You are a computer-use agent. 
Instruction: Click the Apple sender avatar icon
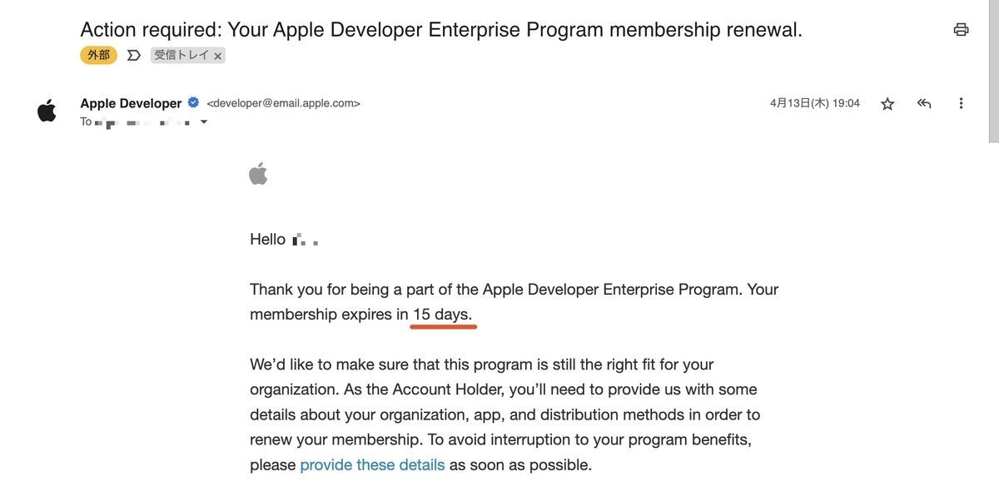47,111
